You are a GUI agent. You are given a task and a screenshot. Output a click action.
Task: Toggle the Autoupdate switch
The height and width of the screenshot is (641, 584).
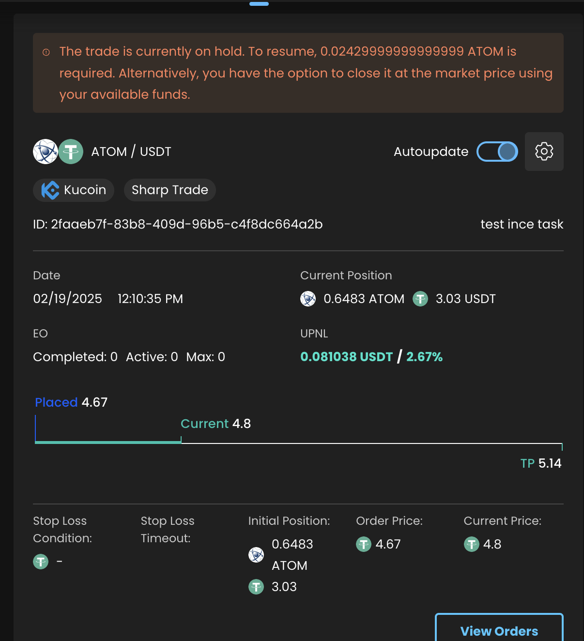pyautogui.click(x=497, y=152)
